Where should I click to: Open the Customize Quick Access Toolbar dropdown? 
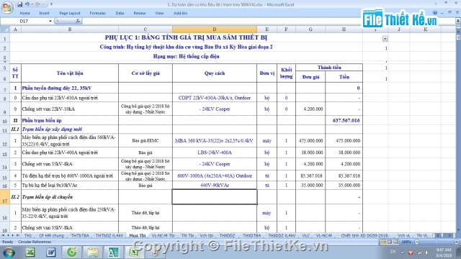point(51,4)
